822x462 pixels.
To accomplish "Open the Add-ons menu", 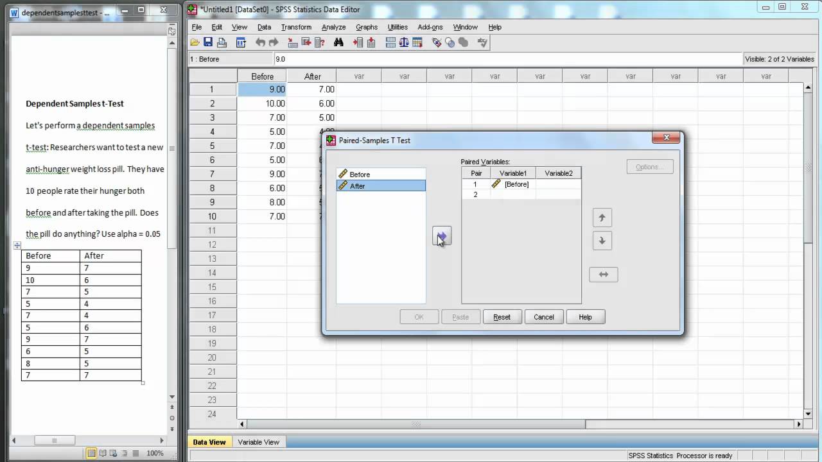I will point(430,27).
